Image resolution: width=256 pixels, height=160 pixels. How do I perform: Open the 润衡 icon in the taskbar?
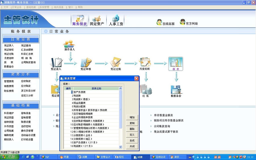pyautogui.click(x=85, y=157)
